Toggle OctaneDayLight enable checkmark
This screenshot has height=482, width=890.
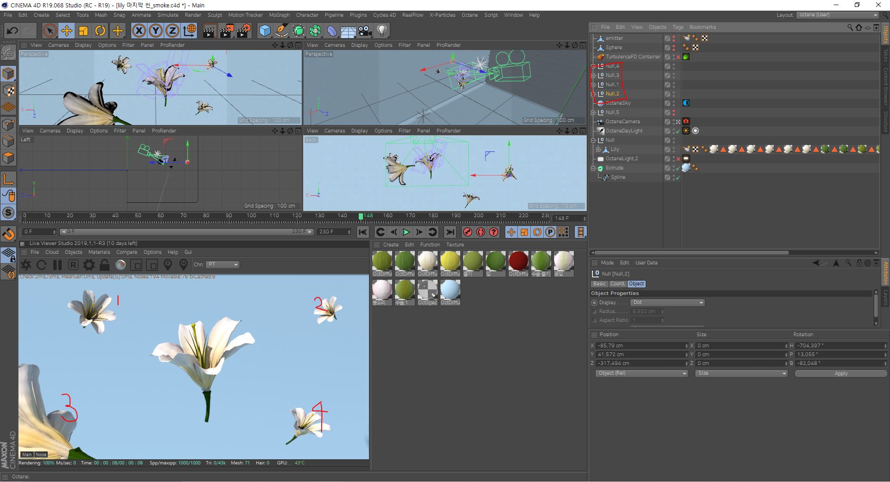click(x=678, y=131)
